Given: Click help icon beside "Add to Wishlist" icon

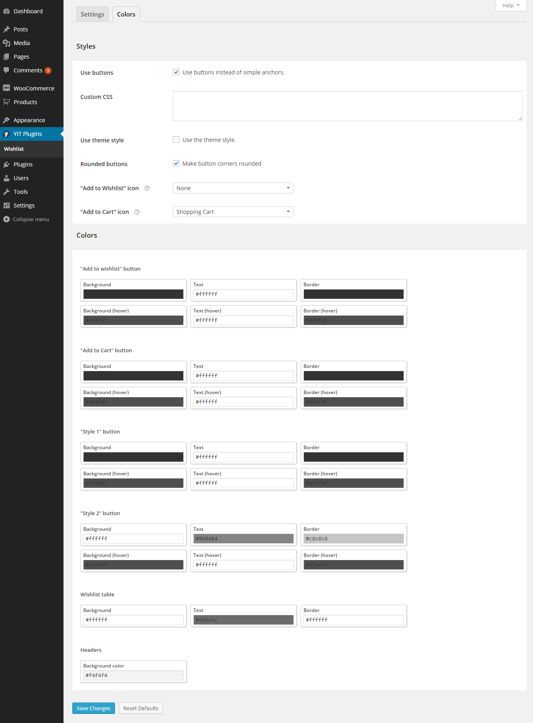Looking at the screenshot, I should [147, 188].
